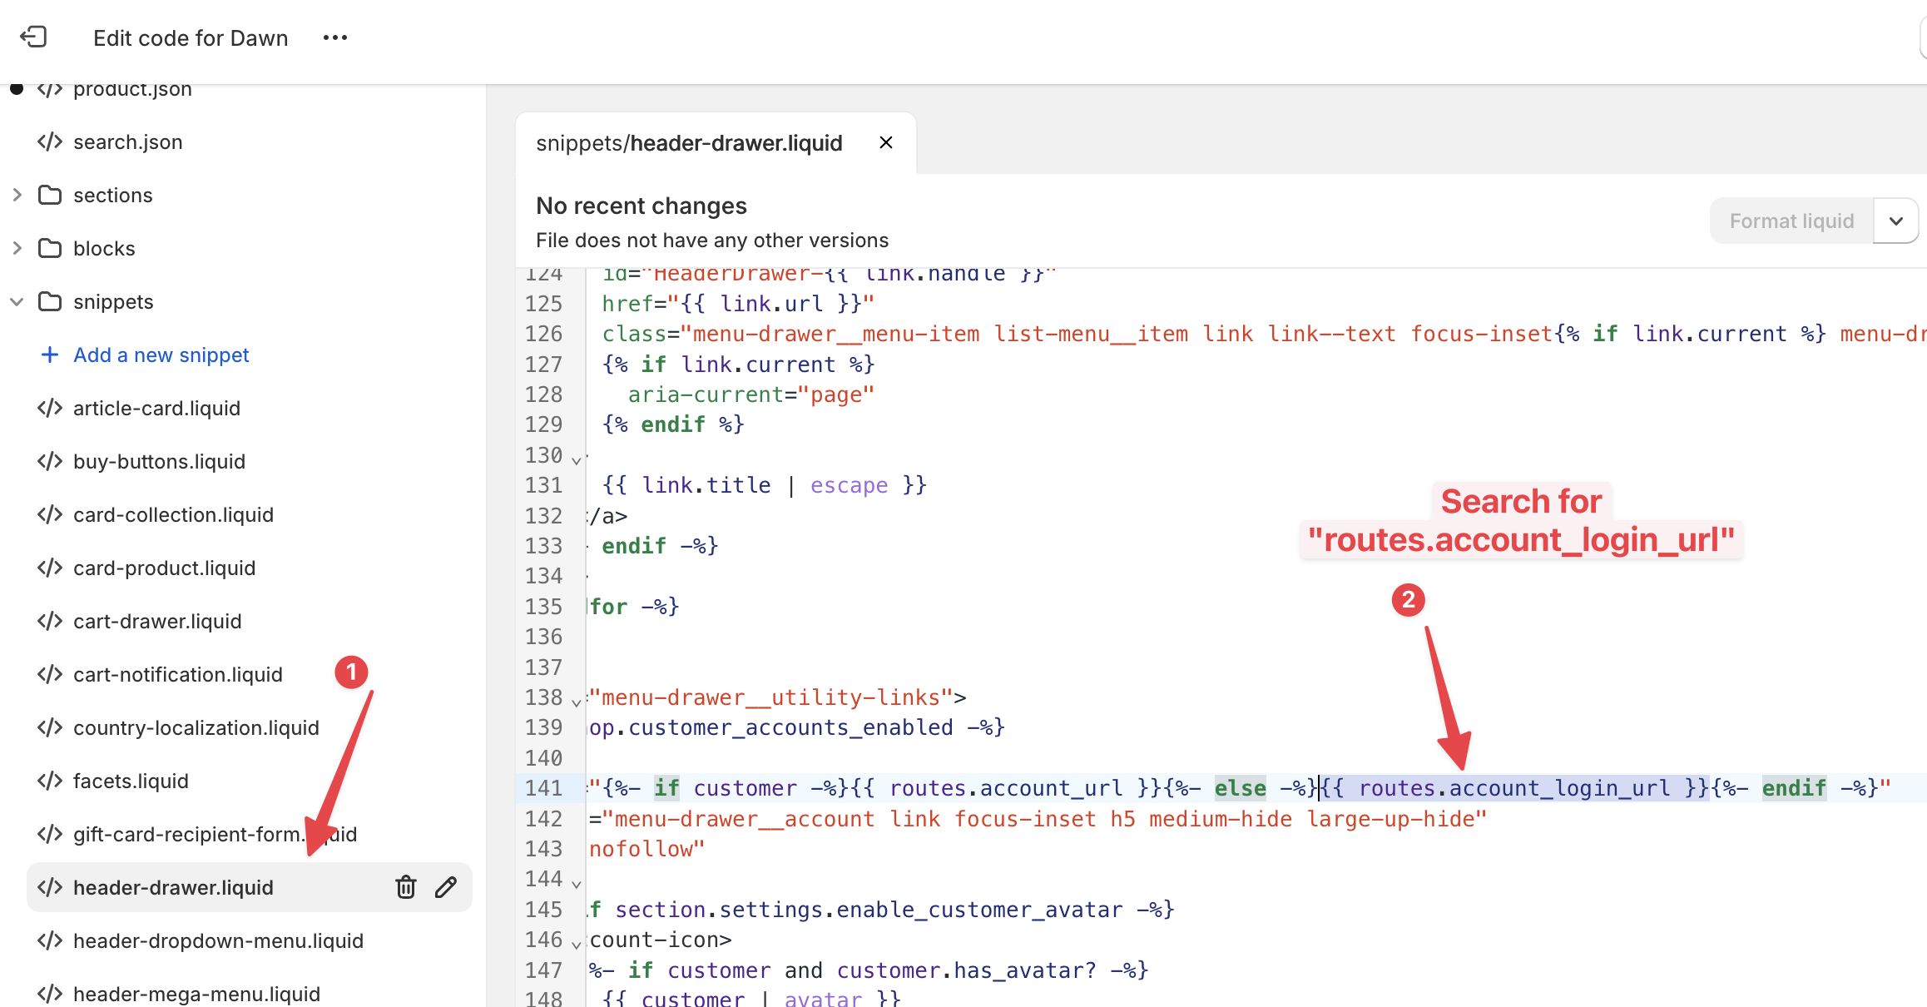Click Add a new snippet link

click(x=161, y=355)
